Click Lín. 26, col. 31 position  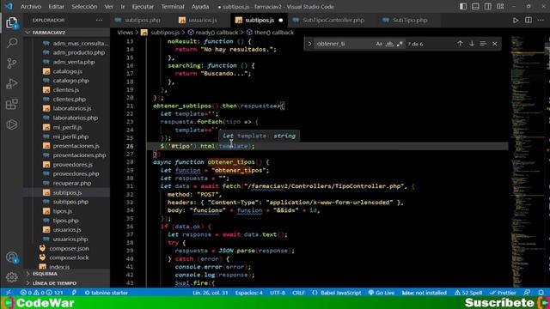coord(210,293)
